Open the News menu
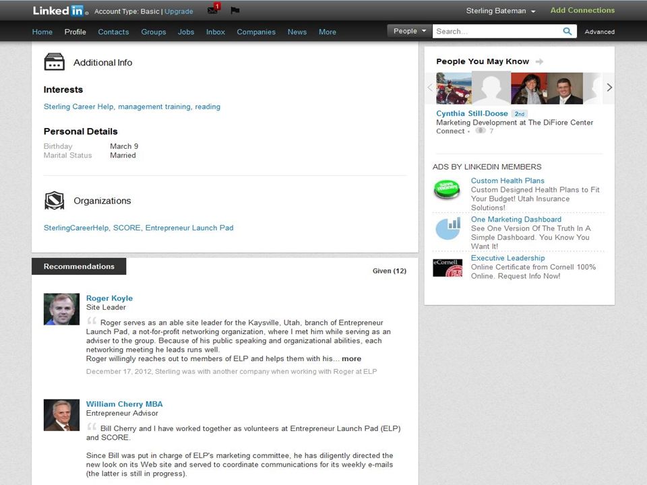Screen dimensions: 647x485 pos(297,32)
